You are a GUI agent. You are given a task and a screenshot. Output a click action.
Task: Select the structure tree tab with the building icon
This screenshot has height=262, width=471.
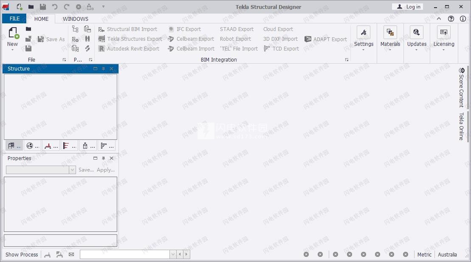[x=14, y=146]
